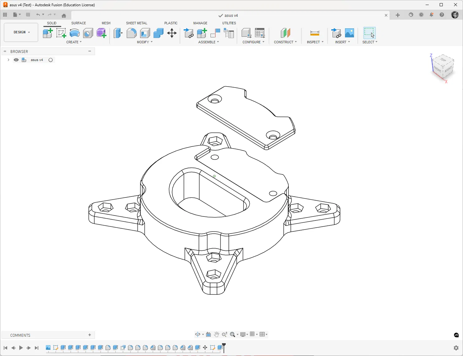Click the Fillet tool icon
Viewport: 463px width, 356px height.
[x=131, y=33]
